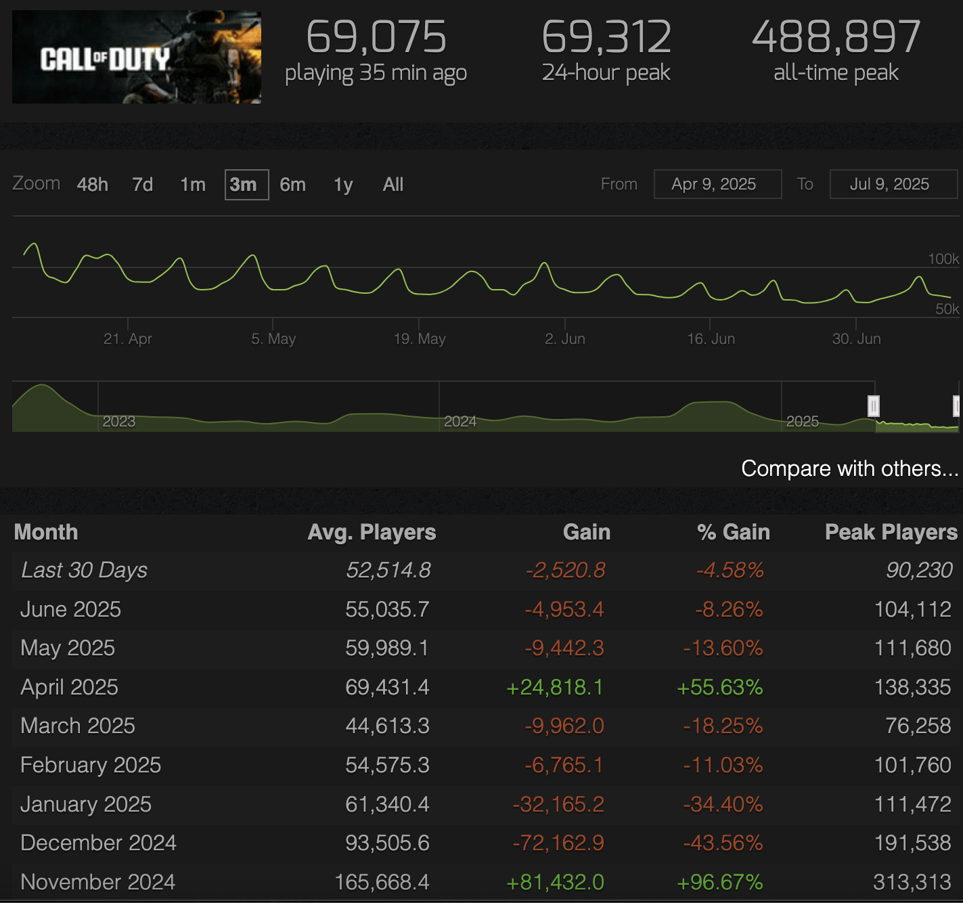Image resolution: width=963 pixels, height=903 pixels.
Task: Click the 2023 marker in navigator
Action: [119, 422]
